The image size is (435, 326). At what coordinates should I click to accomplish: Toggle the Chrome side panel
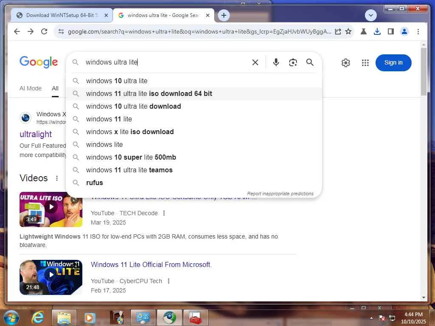[391, 31]
